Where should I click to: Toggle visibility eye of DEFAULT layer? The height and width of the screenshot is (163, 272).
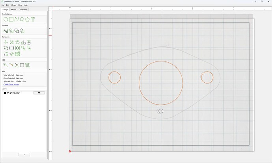pyautogui.click(x=7, y=93)
